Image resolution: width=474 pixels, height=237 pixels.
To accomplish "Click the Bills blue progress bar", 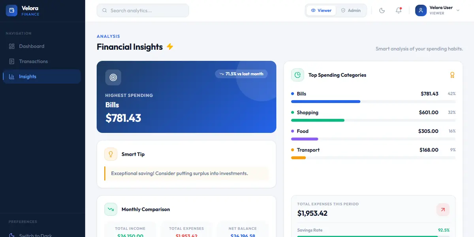I will pyautogui.click(x=326, y=102).
